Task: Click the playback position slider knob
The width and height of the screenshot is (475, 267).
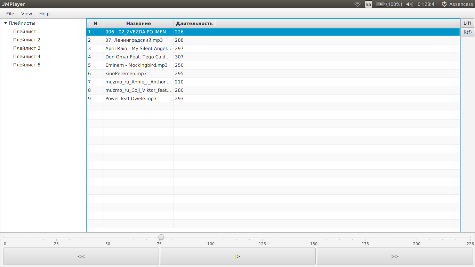Action: tap(161, 237)
